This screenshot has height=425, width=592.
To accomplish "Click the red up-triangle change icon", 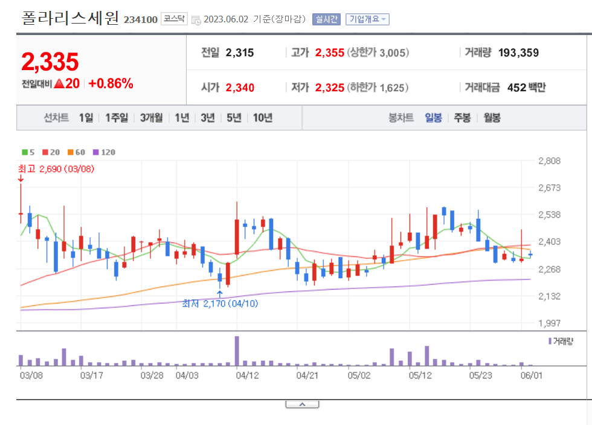I will pyautogui.click(x=59, y=83).
